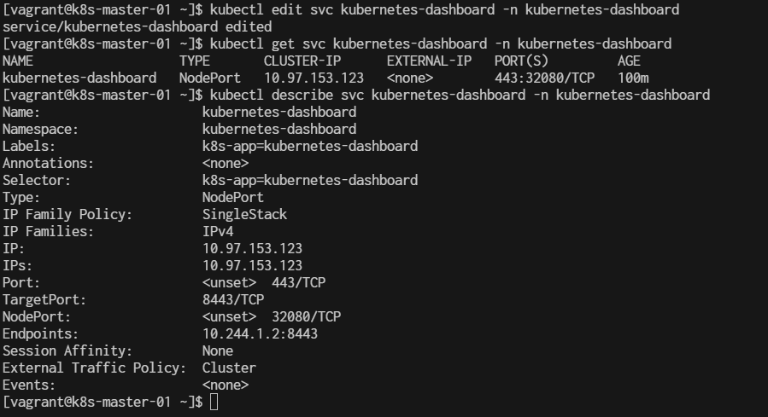Click the NodePort value 32080/TCP
Image resolution: width=768 pixels, height=417 pixels.
pos(306,316)
